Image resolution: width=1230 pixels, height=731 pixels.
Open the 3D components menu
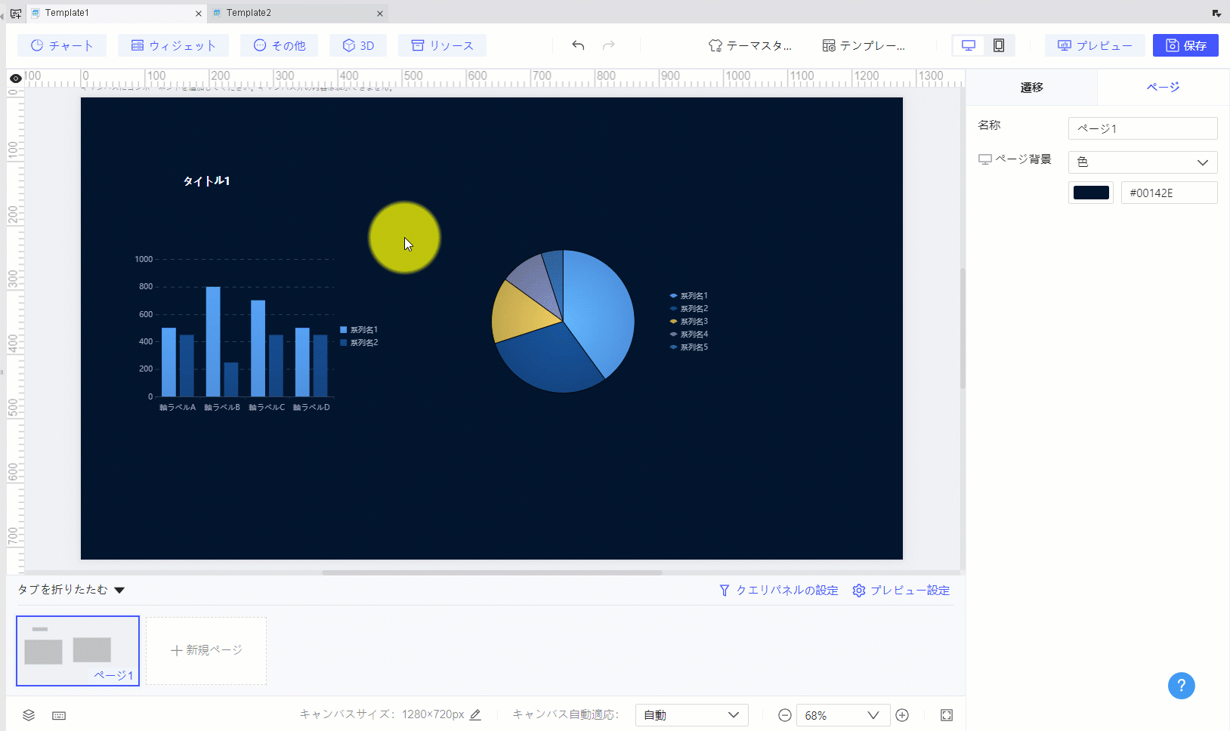click(x=358, y=45)
